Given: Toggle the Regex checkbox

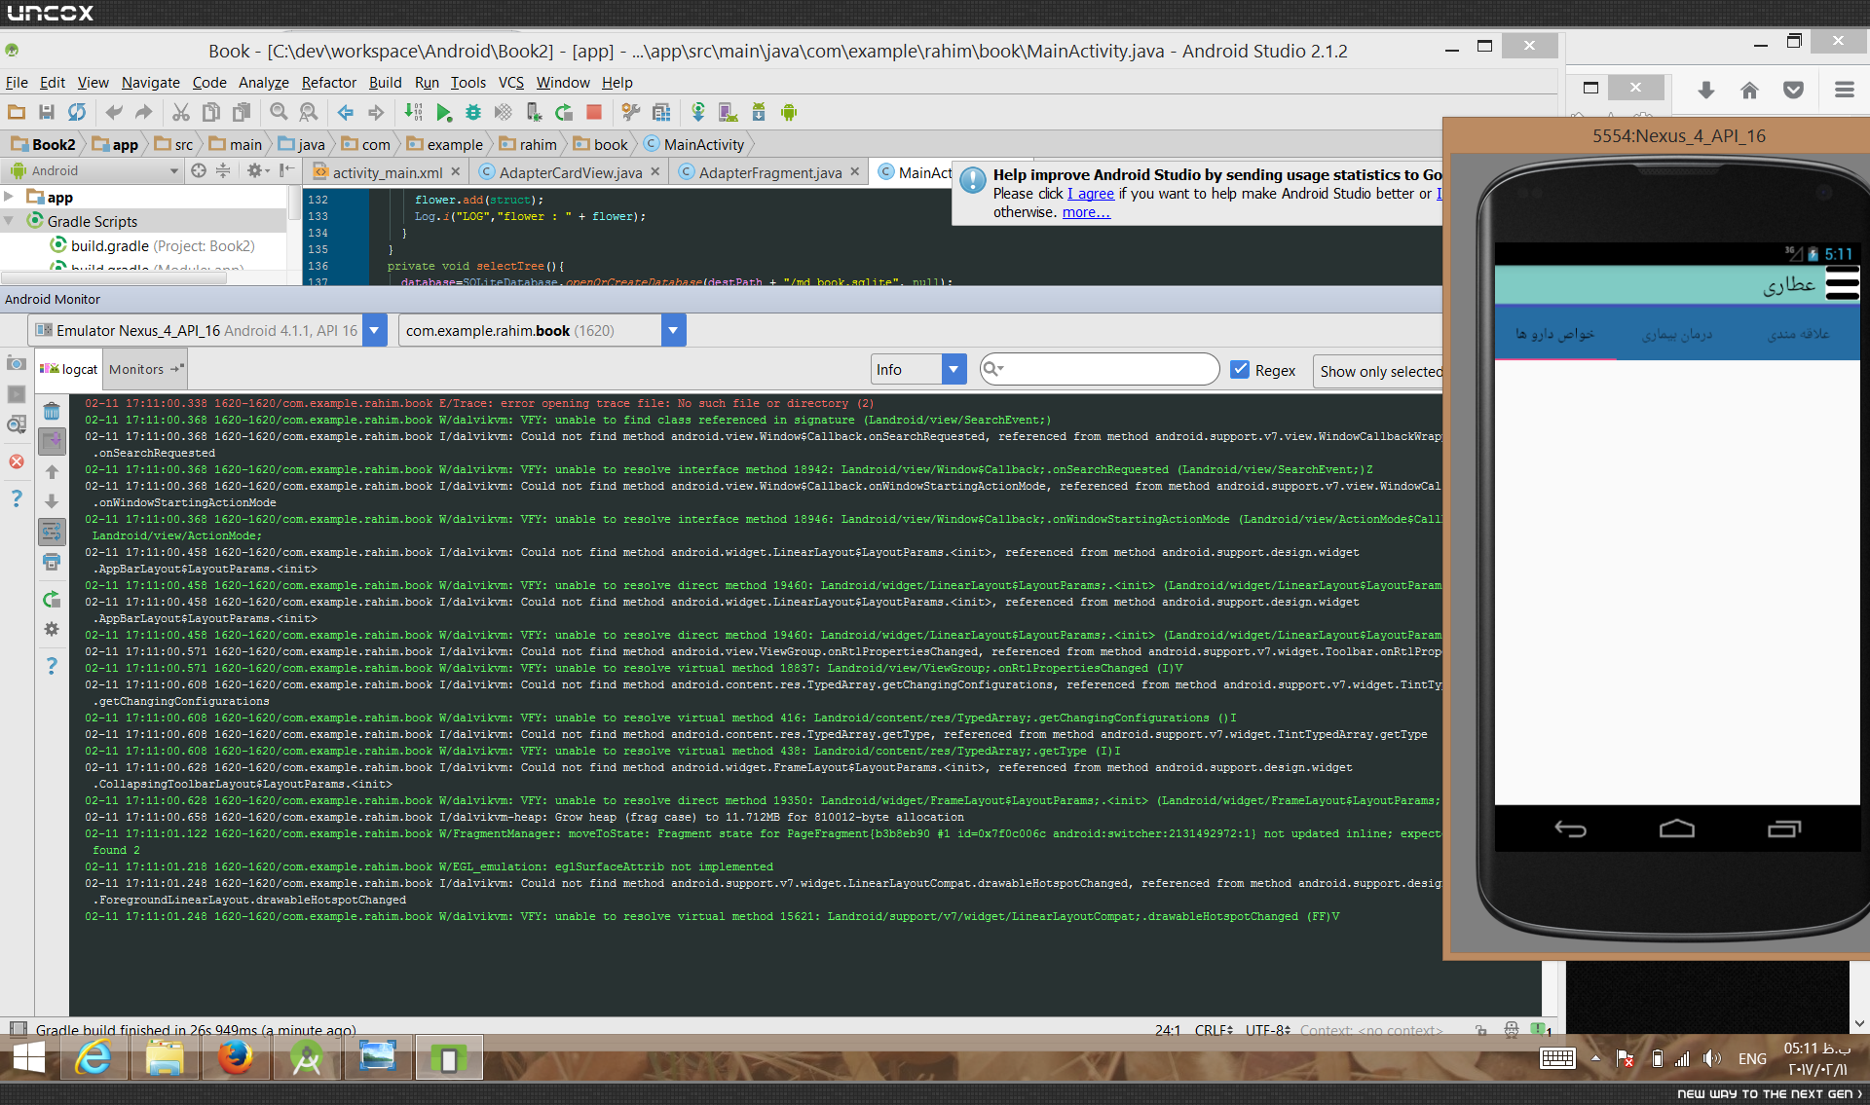Looking at the screenshot, I should pyautogui.click(x=1240, y=370).
